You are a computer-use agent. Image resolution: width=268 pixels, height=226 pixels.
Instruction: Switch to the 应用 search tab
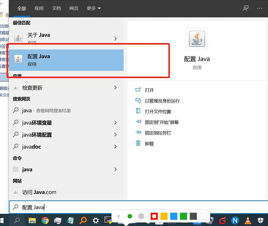(x=39, y=8)
